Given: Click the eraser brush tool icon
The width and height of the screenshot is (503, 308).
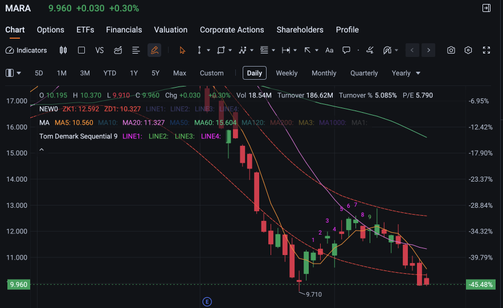Looking at the screenshot, I should [370, 50].
